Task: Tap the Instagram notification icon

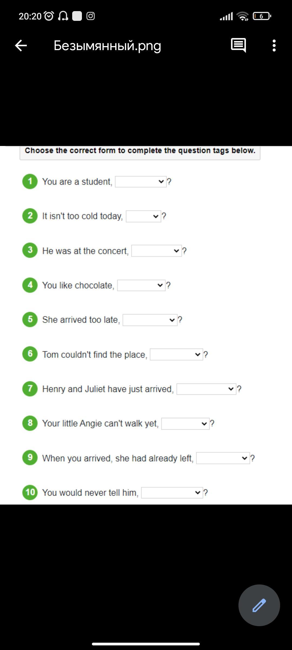Action: [x=91, y=16]
